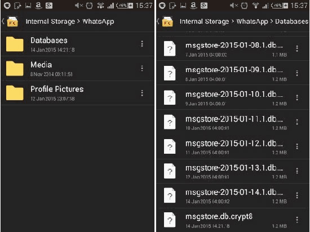Viewport: 310px width, 232px height.
Task: Open overflow menu for Databases folder
Action: pyautogui.click(x=142, y=44)
